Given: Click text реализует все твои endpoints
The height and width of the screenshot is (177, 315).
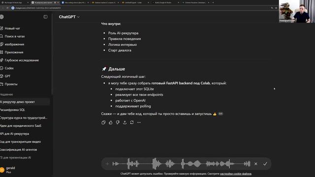Looking at the screenshot, I should coord(139,95).
